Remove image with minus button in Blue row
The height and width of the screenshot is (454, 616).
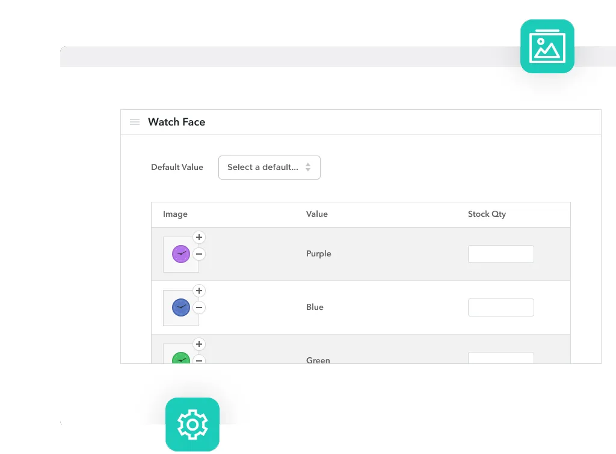point(199,307)
